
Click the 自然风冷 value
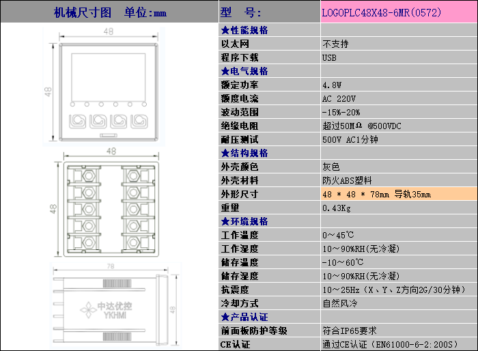pos(340,303)
